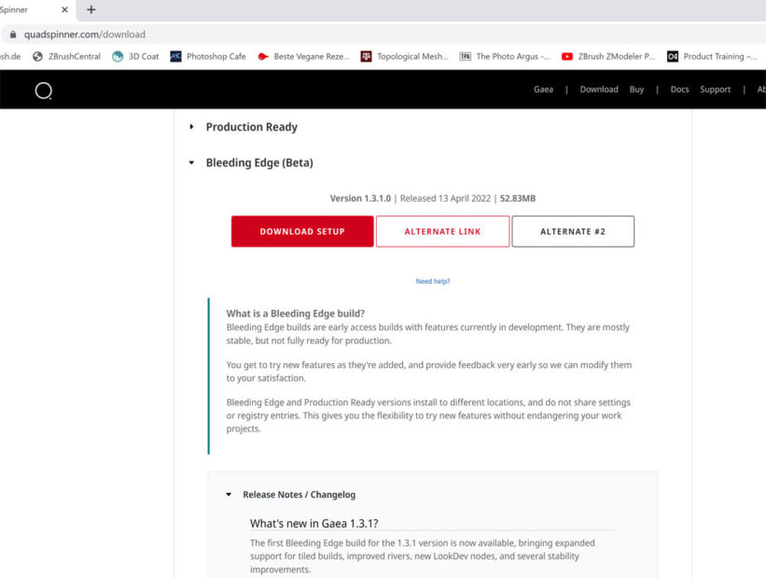Open a new browser tab
Image resolution: width=766 pixels, height=578 pixels.
tap(91, 9)
